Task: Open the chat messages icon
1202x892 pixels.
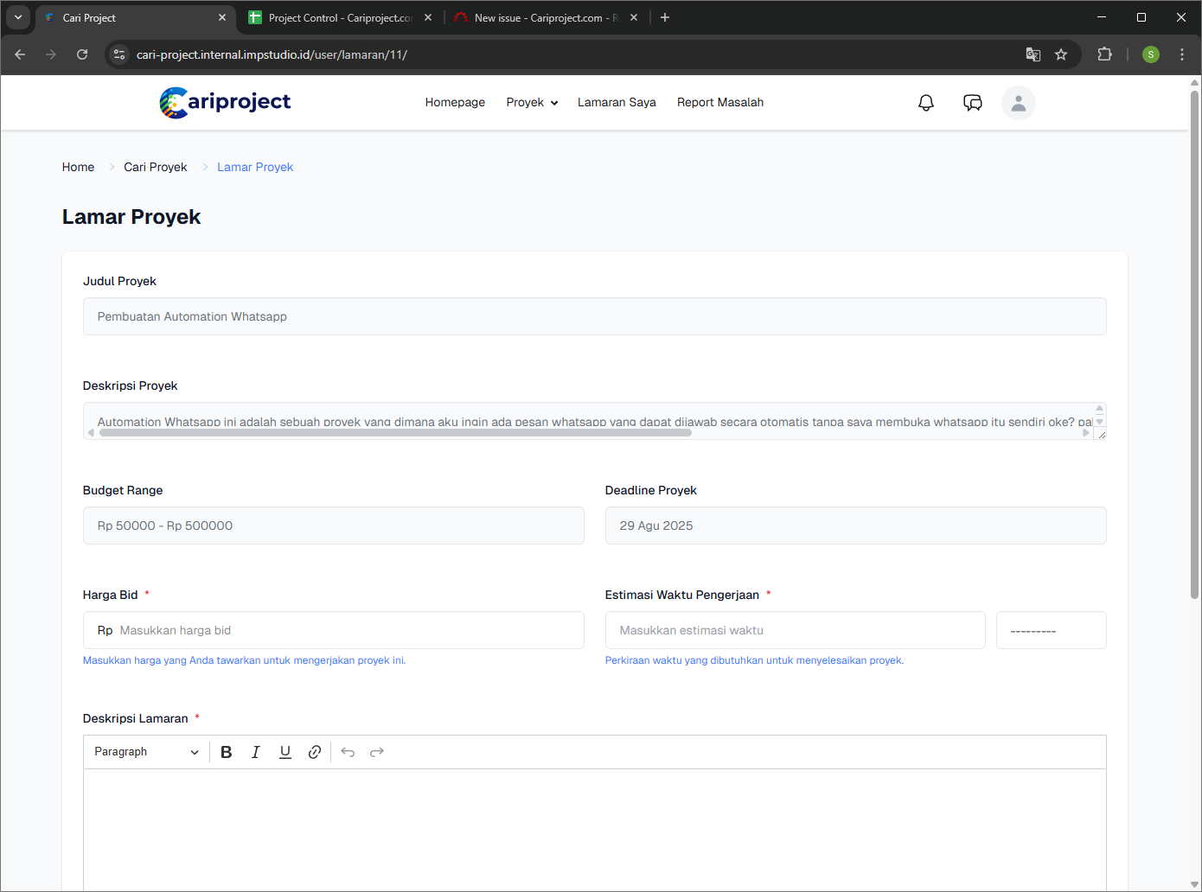Action: (x=972, y=103)
